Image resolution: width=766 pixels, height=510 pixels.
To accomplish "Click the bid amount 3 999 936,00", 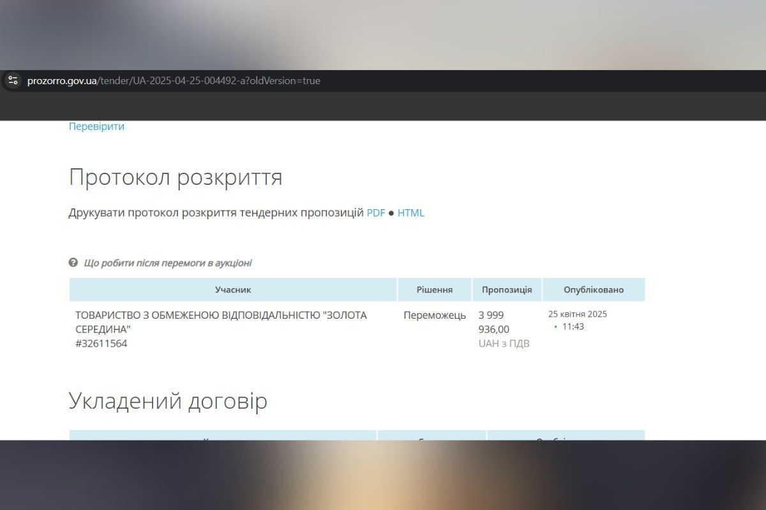I will [x=491, y=322].
